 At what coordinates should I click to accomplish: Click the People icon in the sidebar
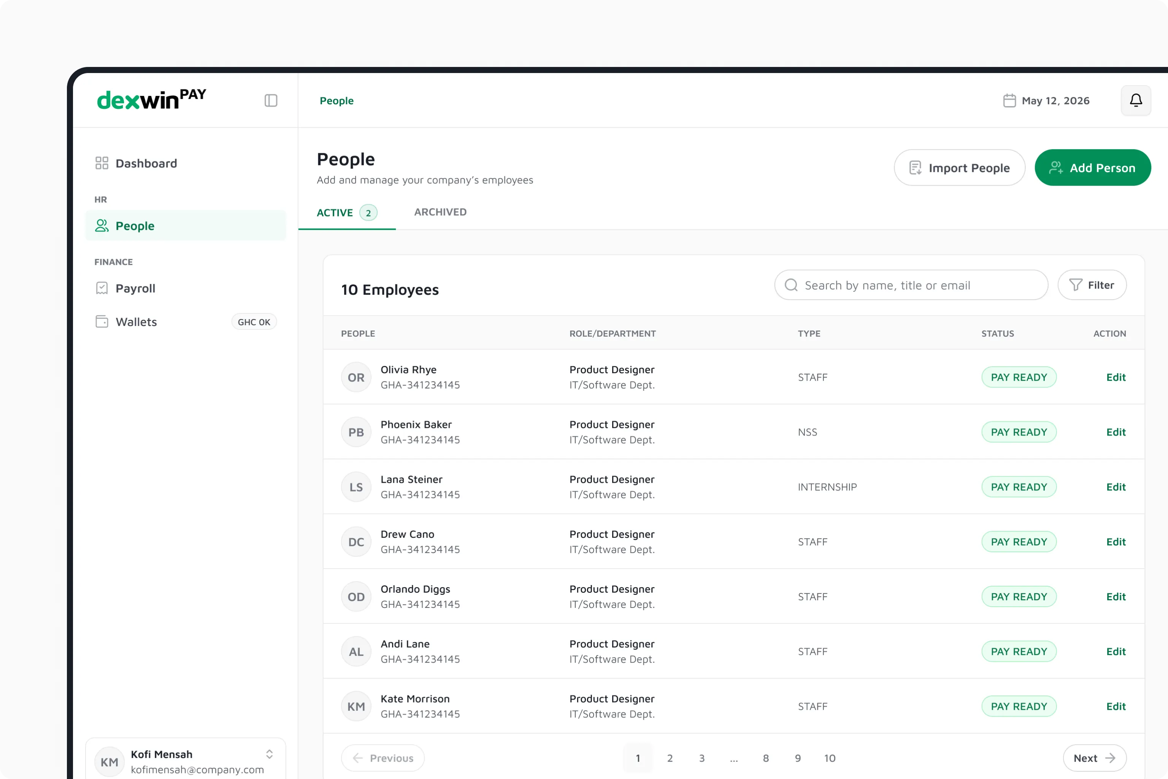tap(102, 226)
